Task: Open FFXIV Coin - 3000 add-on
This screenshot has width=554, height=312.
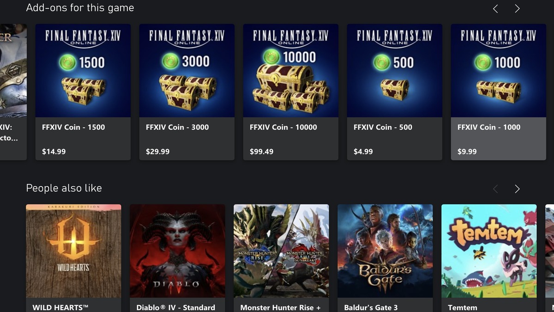Action: [x=187, y=92]
